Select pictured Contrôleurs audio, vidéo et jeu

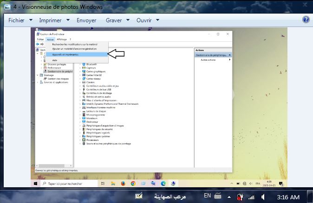[x=100, y=86]
